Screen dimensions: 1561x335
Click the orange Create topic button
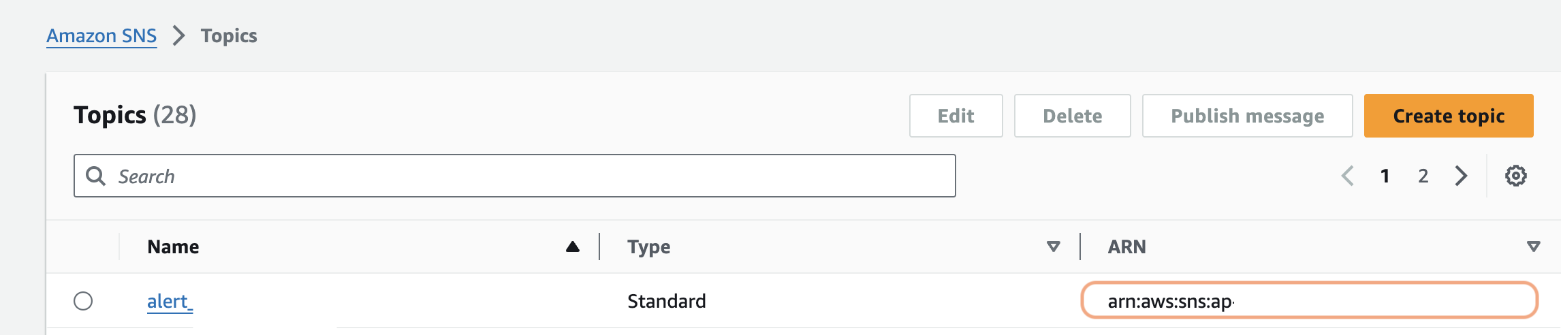[1449, 116]
